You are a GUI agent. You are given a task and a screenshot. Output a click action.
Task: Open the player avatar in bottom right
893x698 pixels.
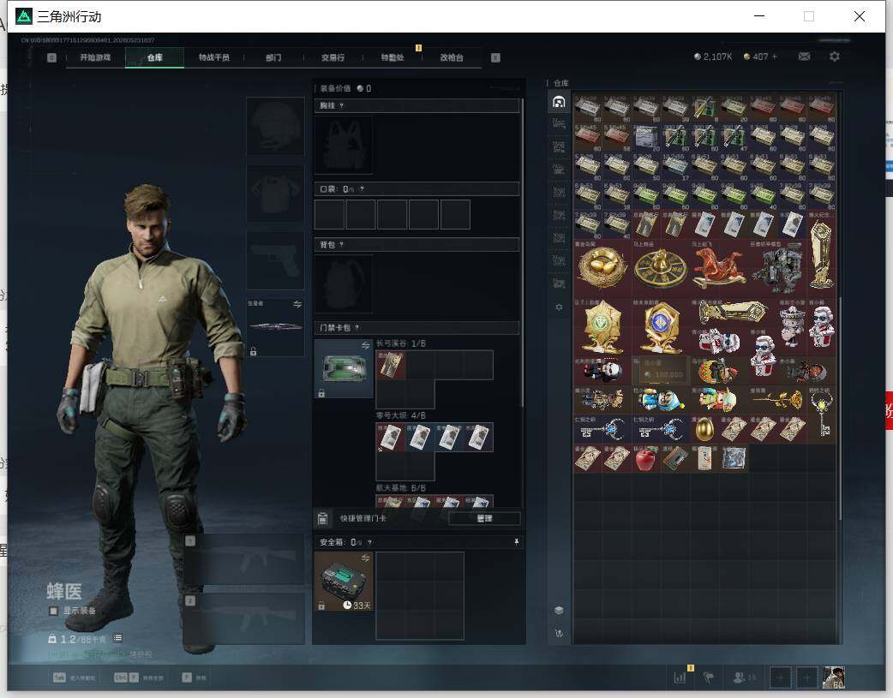click(834, 677)
